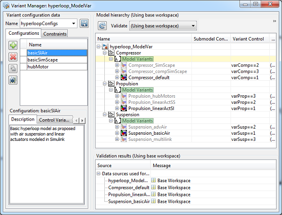The height and width of the screenshot is (215, 282).
Task: Click the save floppy disk icon
Action: click(x=84, y=23)
